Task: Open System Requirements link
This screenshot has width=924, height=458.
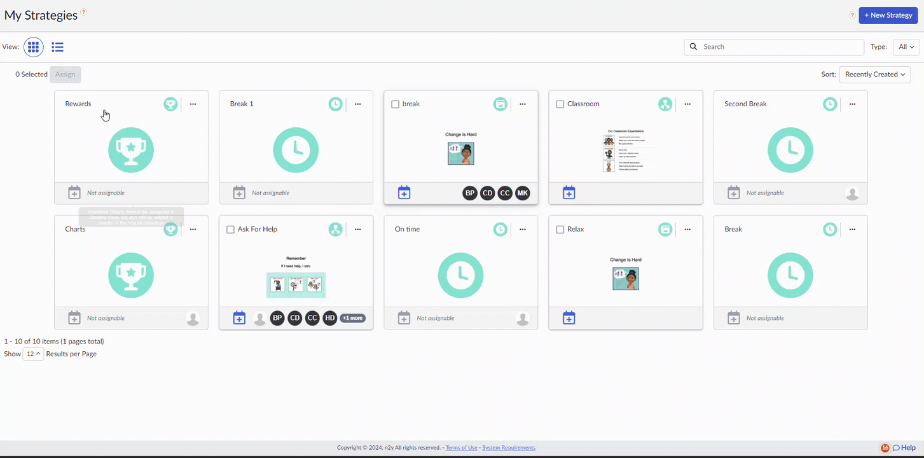Action: (x=509, y=448)
